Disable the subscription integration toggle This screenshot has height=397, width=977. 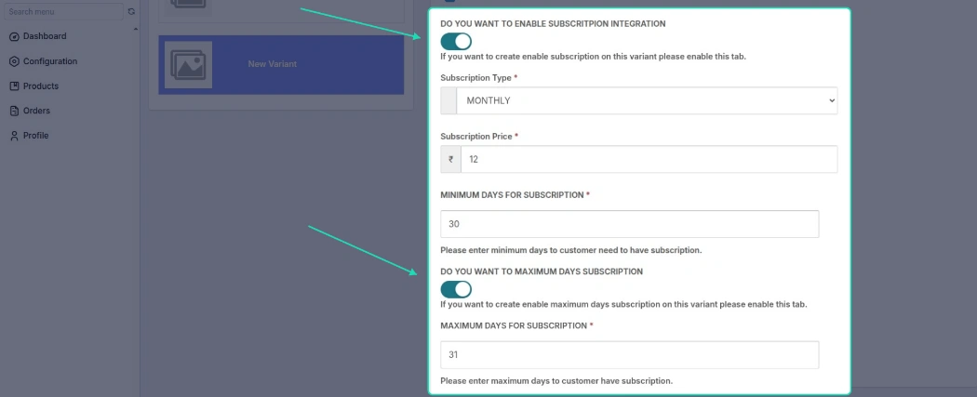(456, 42)
